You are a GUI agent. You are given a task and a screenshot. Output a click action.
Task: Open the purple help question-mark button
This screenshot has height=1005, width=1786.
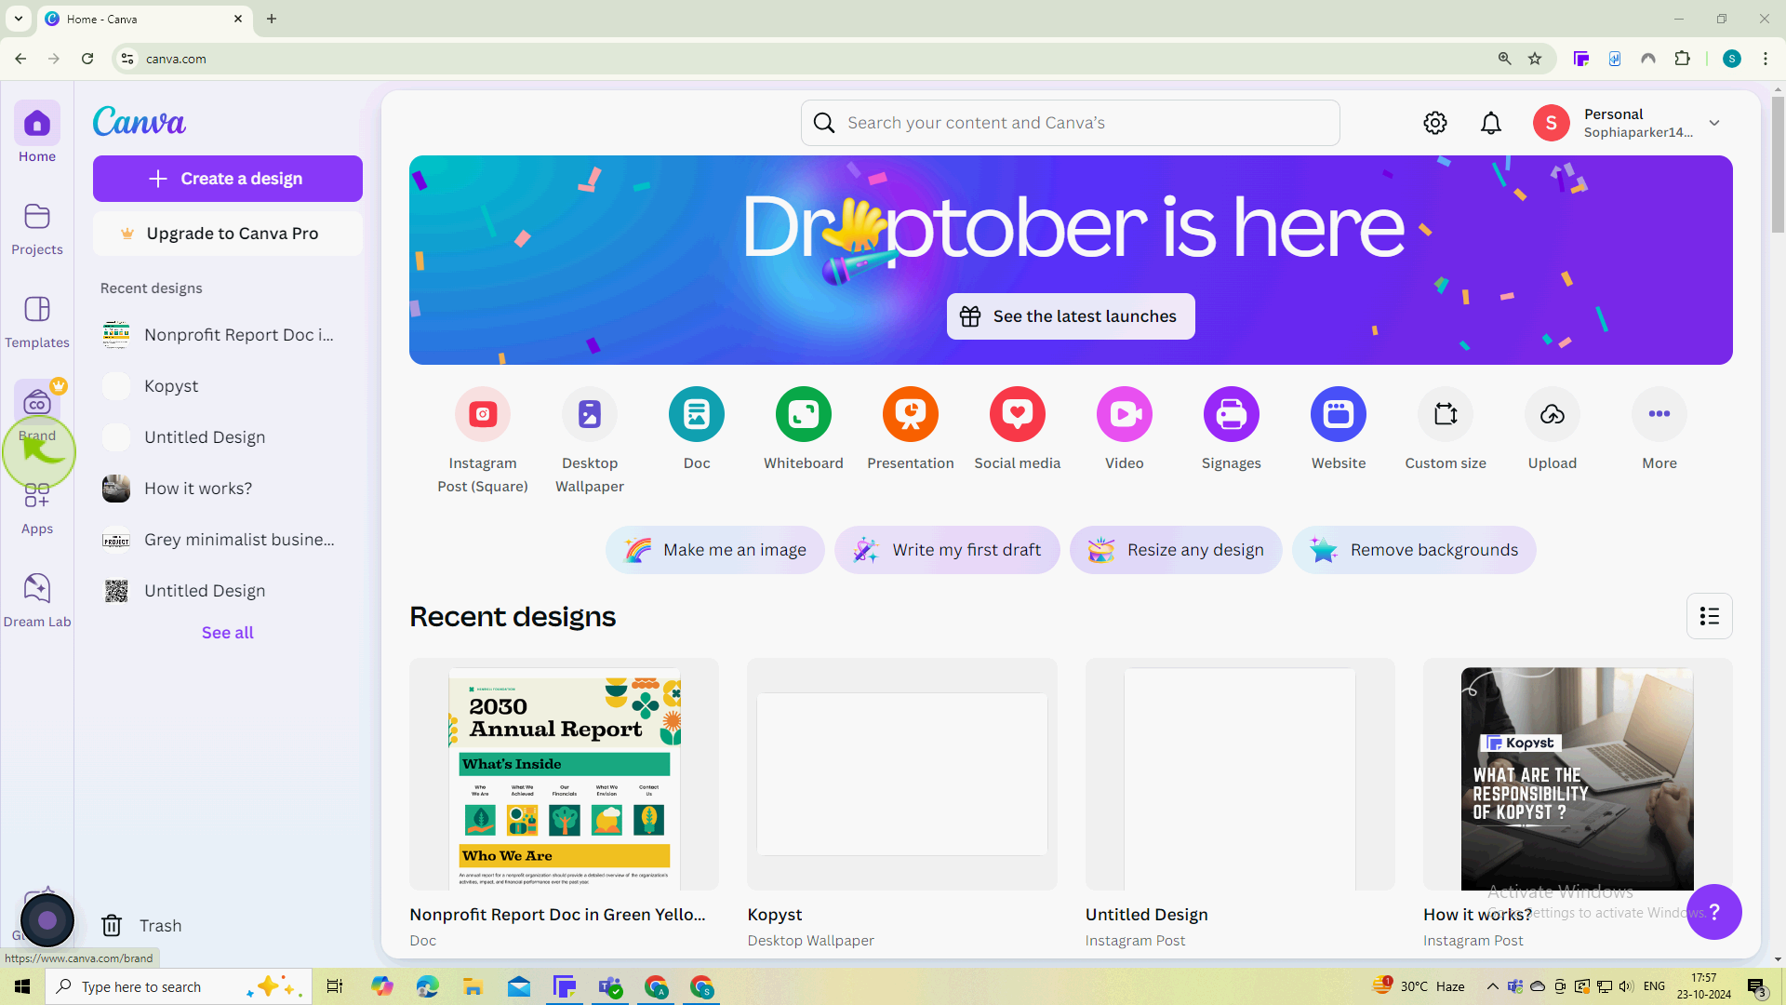1714,912
